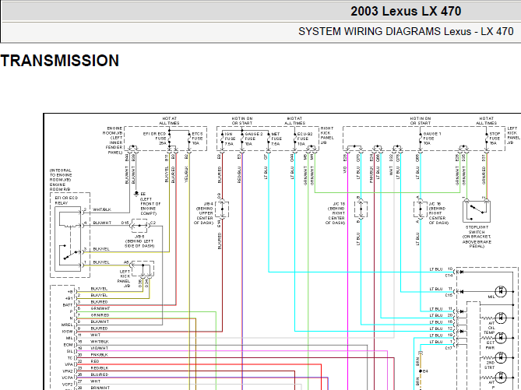The image size is (521, 390).
Task: Select the A/T OIL TEMP lamp symbol
Action: tap(502, 318)
